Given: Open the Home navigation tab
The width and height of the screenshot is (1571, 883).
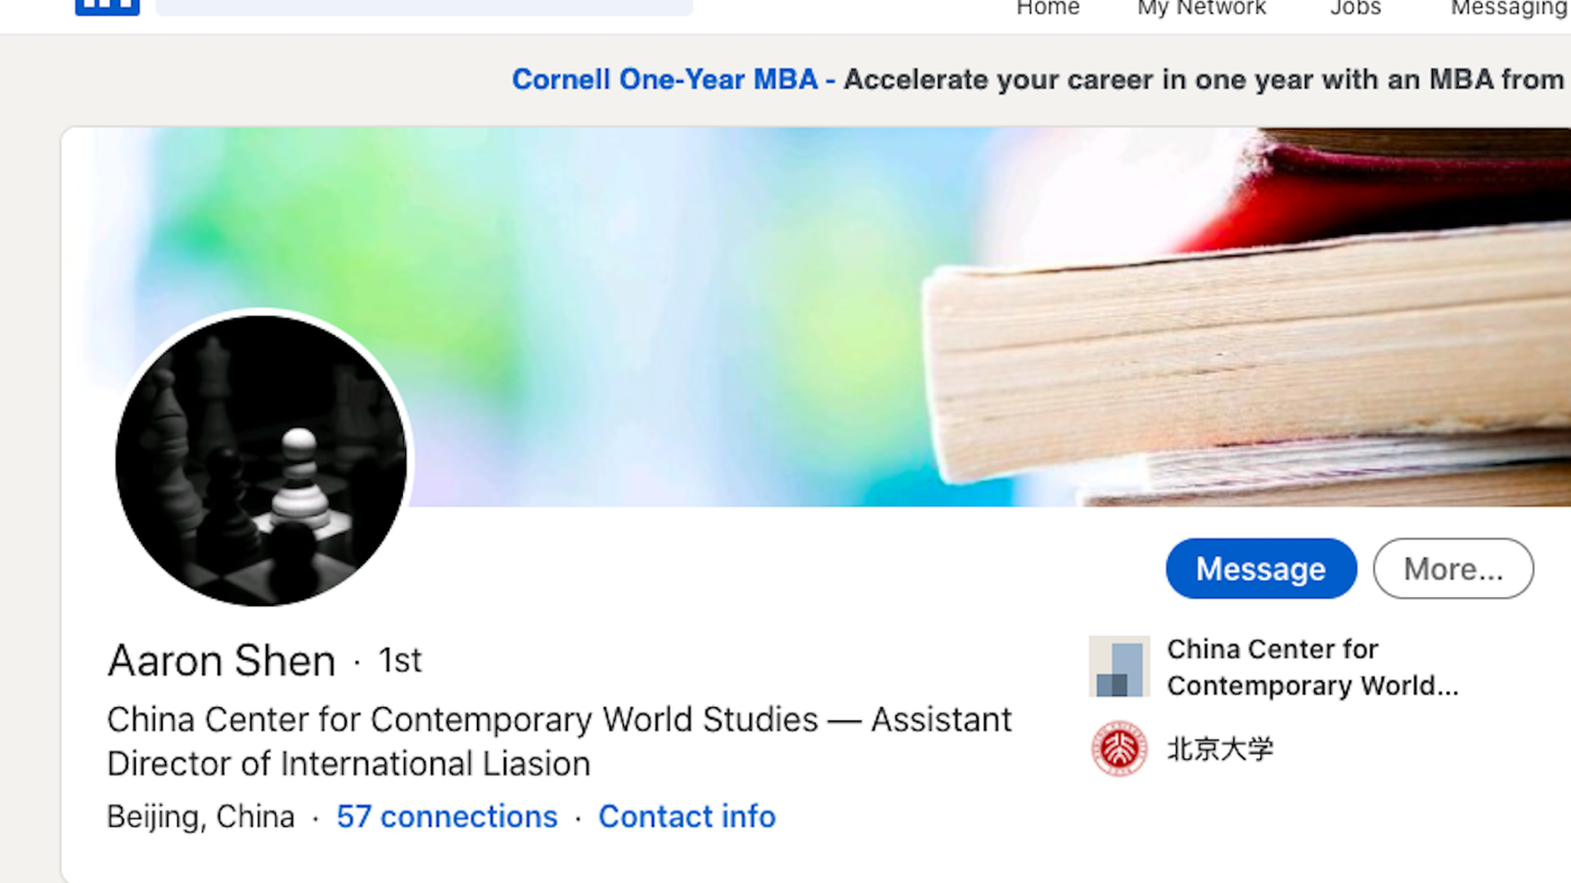Looking at the screenshot, I should (1048, 8).
